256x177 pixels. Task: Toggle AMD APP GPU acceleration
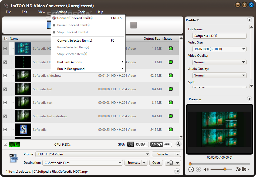click(161, 144)
